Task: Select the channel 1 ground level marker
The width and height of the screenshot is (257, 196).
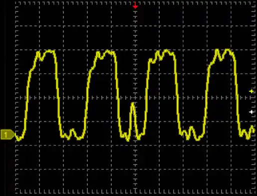Action: click(7, 135)
